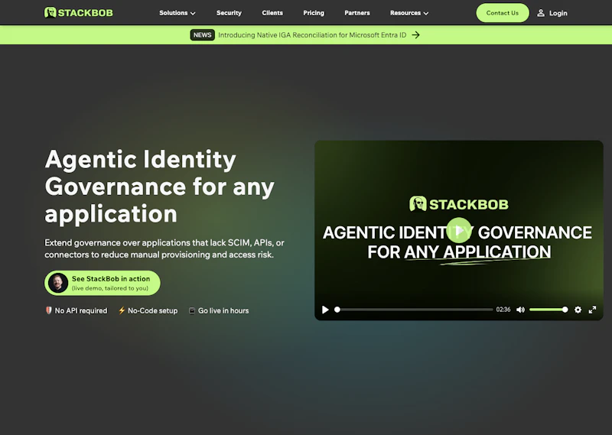The width and height of the screenshot is (612, 435).
Task: Click the StackBob logo inside the video
Action: pos(459,204)
